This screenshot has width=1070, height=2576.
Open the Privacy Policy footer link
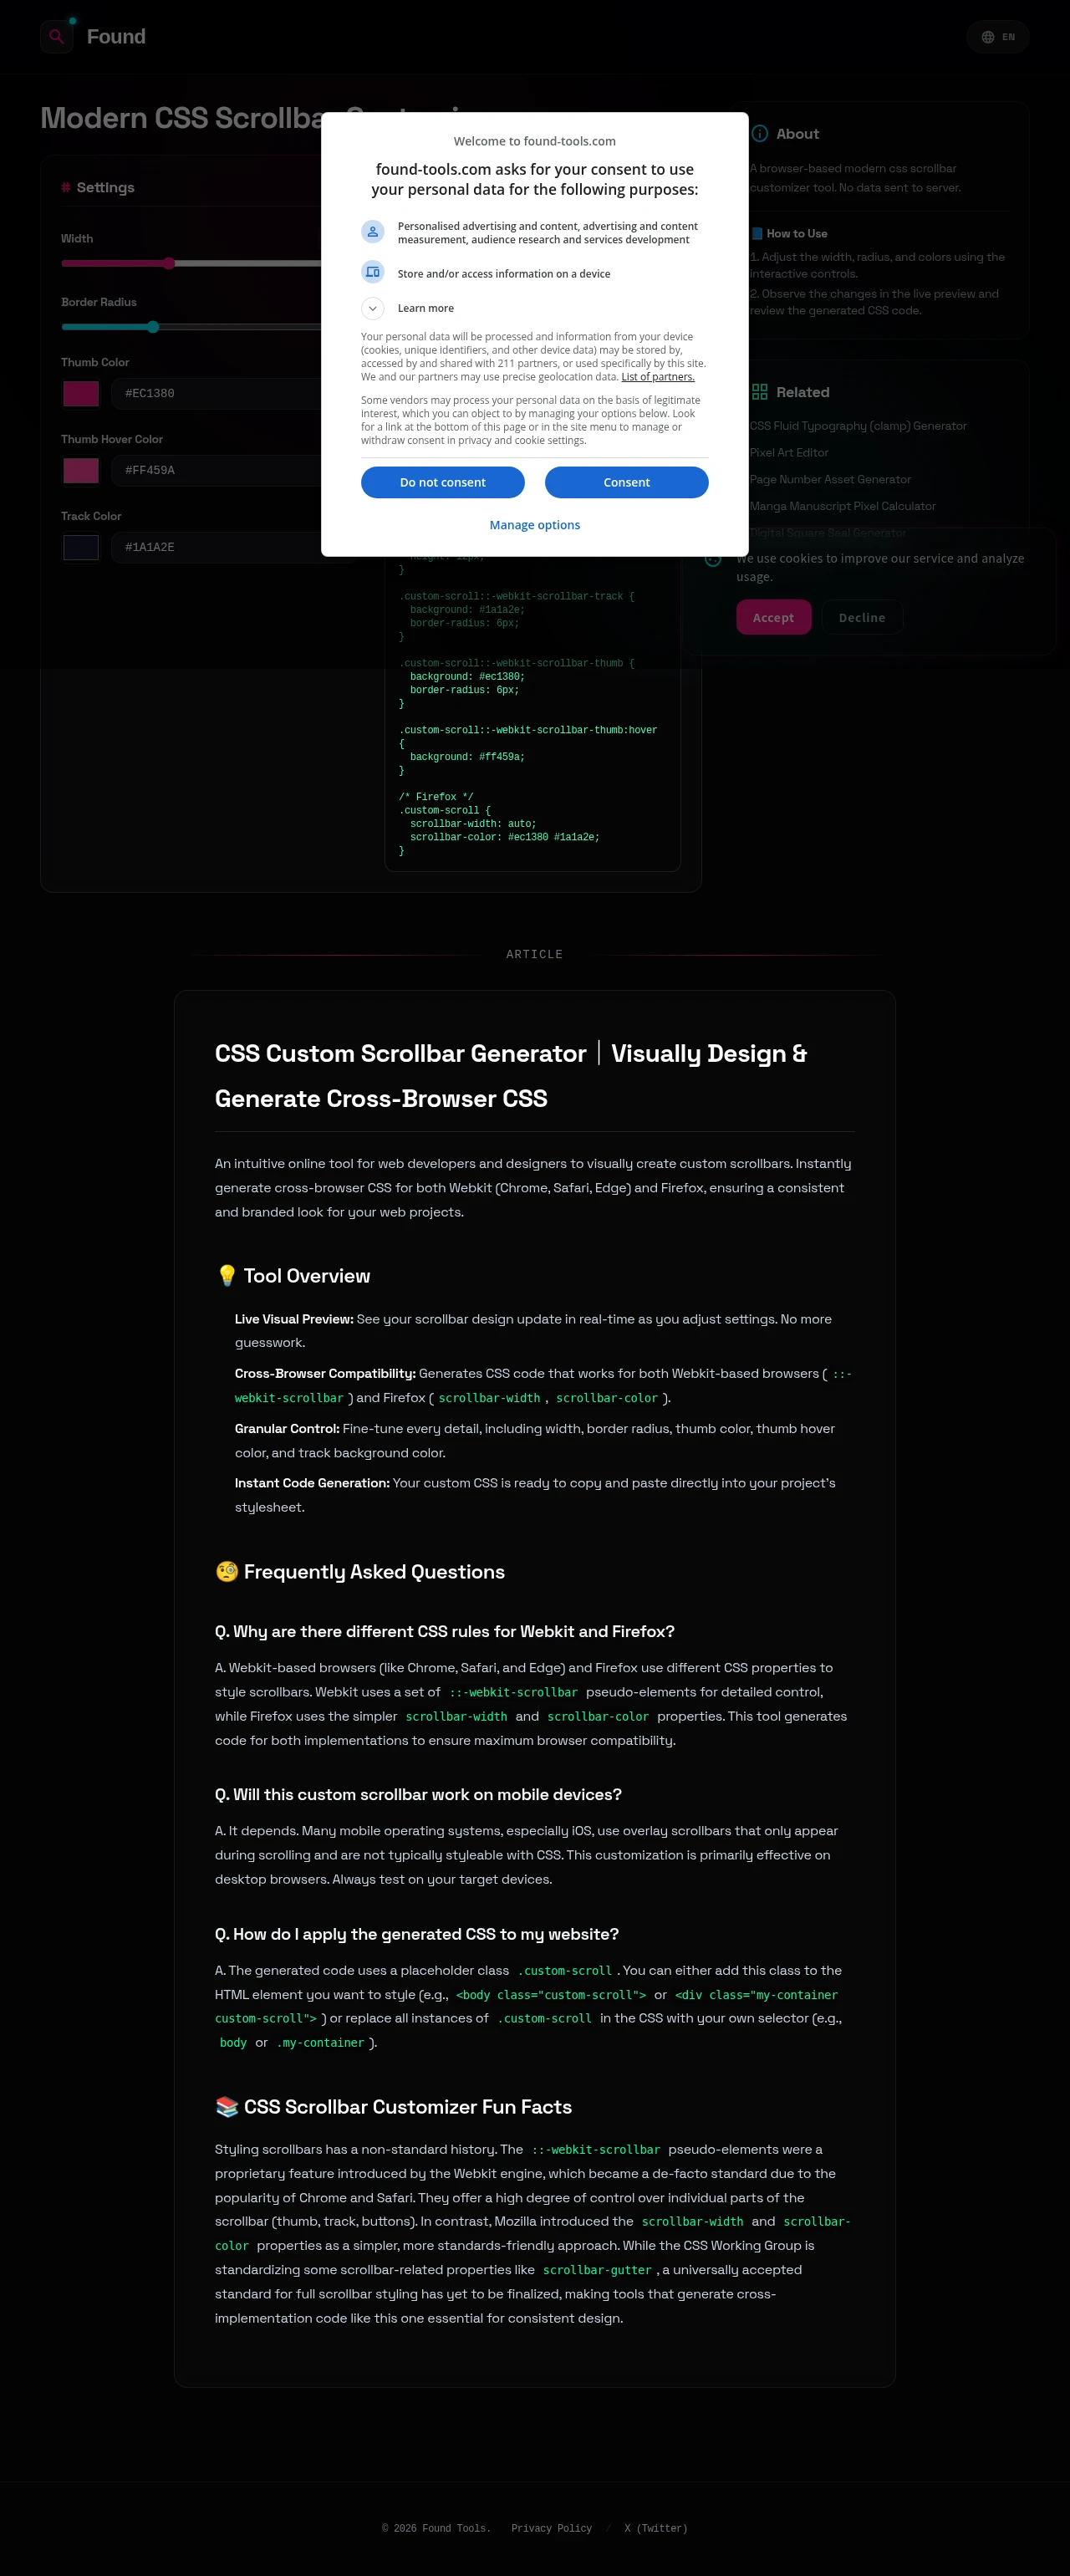click(x=551, y=2528)
